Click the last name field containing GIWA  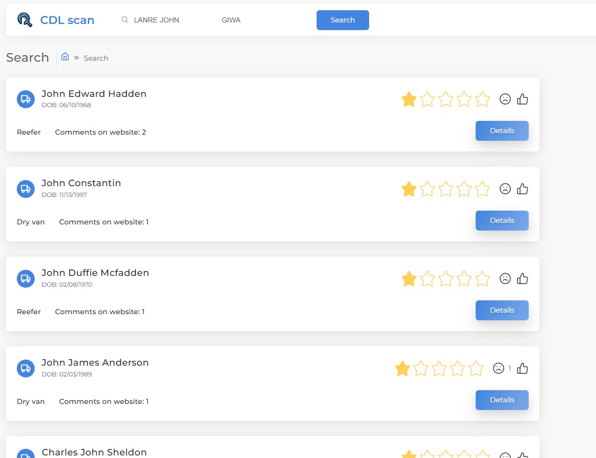[x=255, y=20]
